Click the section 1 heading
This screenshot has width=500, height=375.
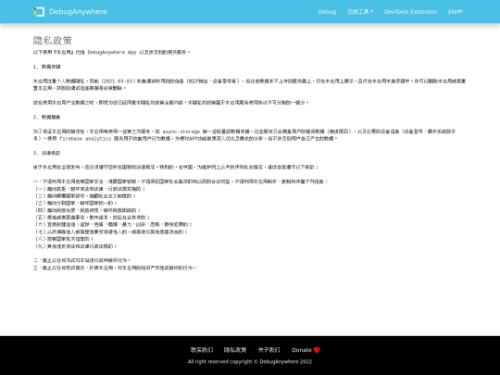pyautogui.click(x=46, y=67)
